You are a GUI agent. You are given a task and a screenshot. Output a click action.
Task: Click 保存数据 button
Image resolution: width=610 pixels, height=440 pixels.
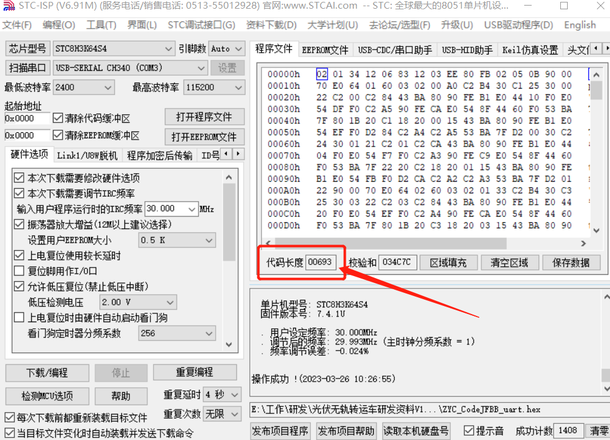tap(571, 263)
